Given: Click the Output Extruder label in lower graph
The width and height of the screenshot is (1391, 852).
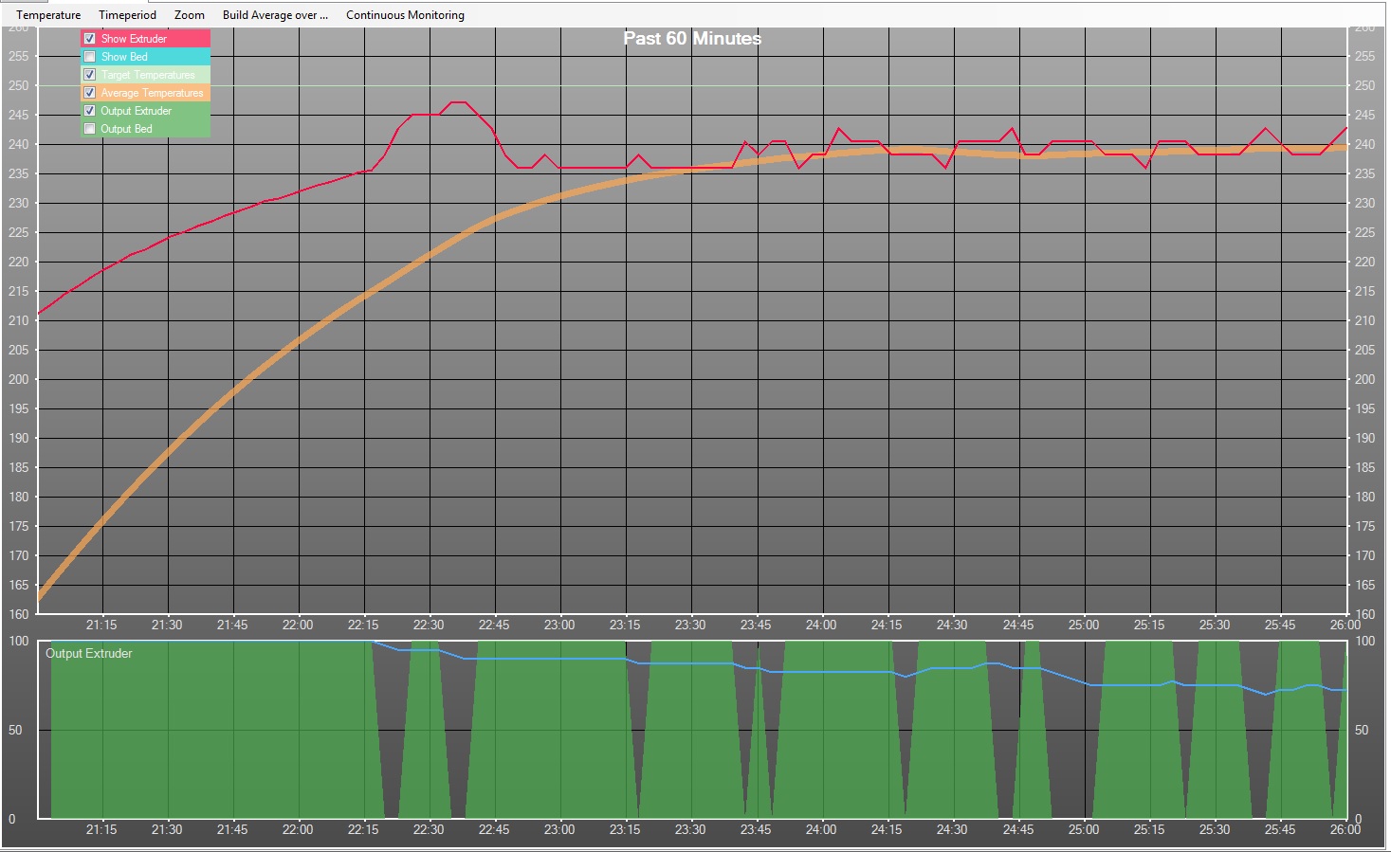Looking at the screenshot, I should (x=88, y=654).
